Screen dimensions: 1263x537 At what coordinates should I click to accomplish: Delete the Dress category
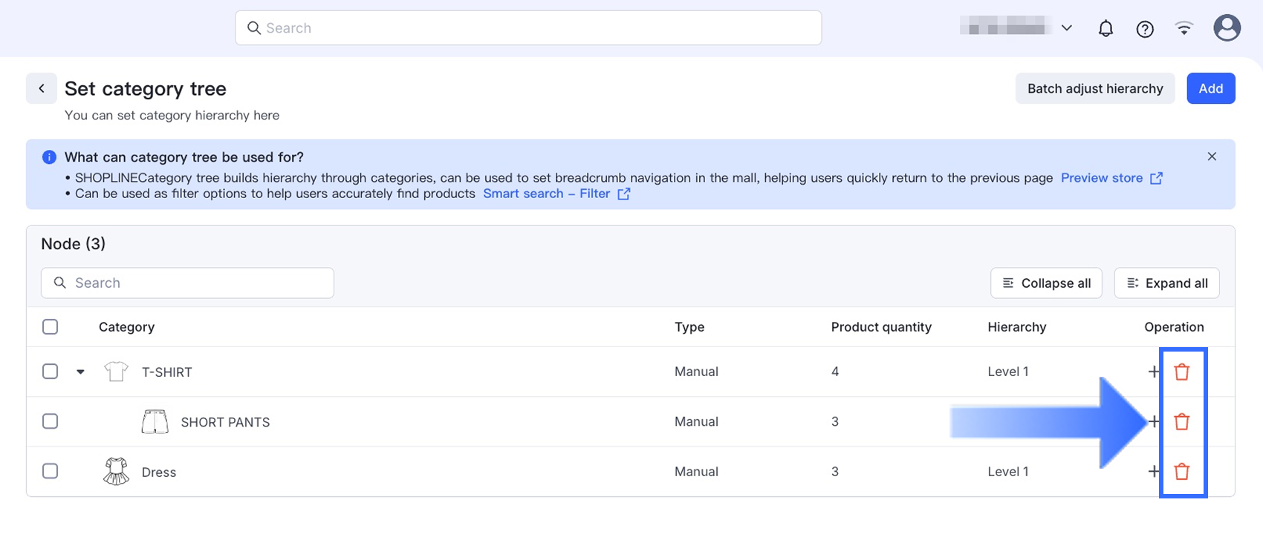pos(1181,471)
